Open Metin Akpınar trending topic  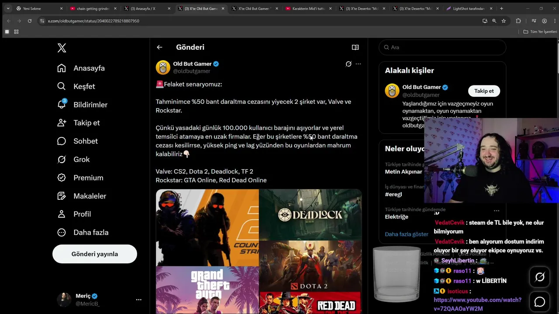click(x=404, y=172)
